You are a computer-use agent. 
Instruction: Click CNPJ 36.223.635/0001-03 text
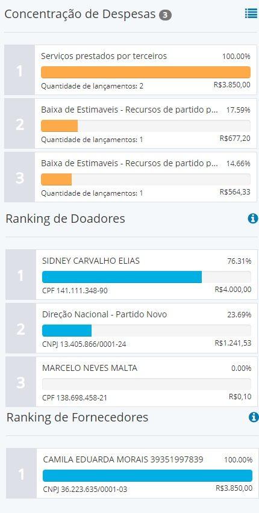pos(85,490)
